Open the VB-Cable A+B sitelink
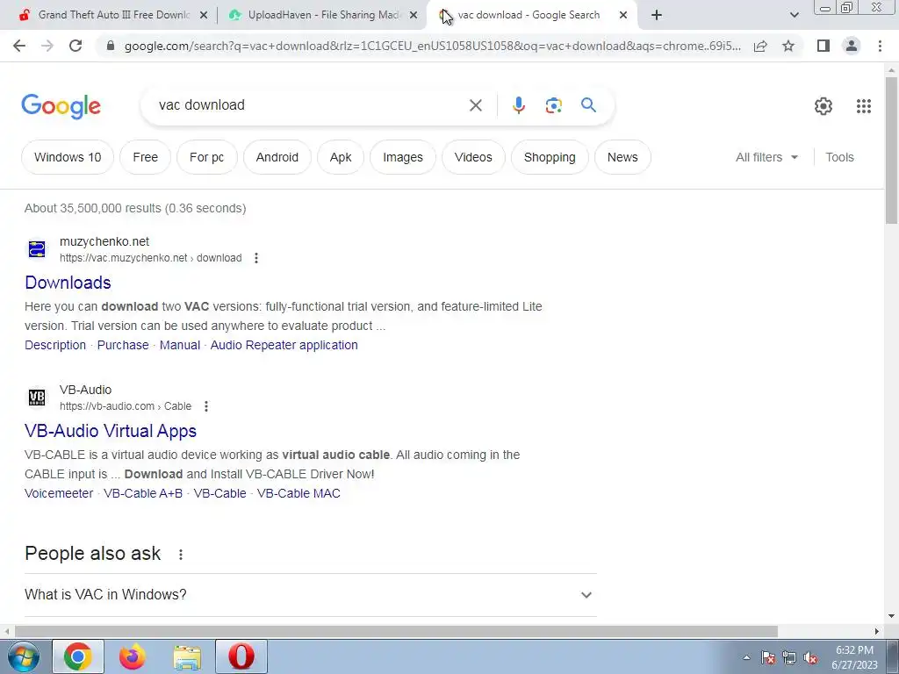Viewport: 899px width, 674px height. click(x=143, y=493)
